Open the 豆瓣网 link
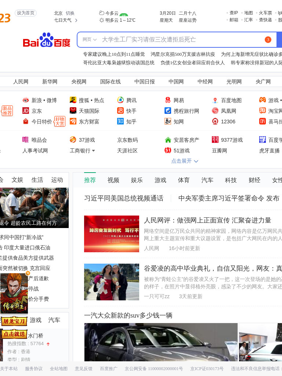The width and height of the screenshot is (282, 376). pos(220,151)
